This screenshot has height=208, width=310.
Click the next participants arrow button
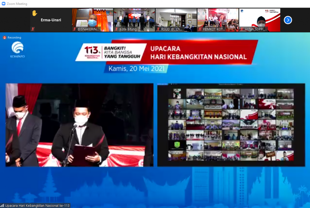[288, 20]
